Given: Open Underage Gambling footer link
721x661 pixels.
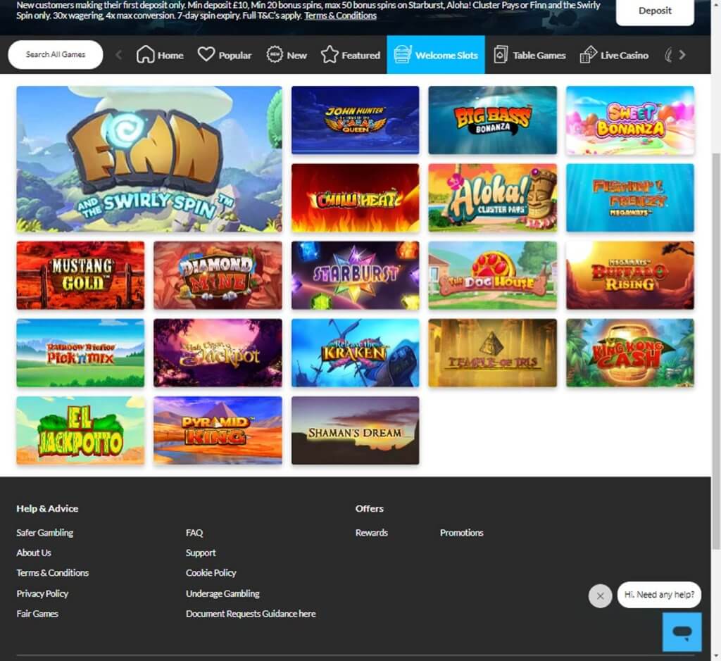Looking at the screenshot, I should pos(222,593).
